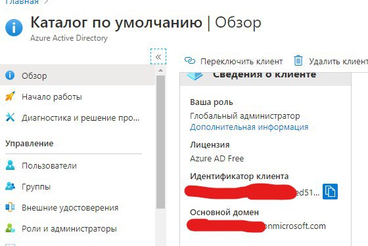Click the icon beside Внешние удостоверения
Viewport: 368px width, 246px height.
10,207
